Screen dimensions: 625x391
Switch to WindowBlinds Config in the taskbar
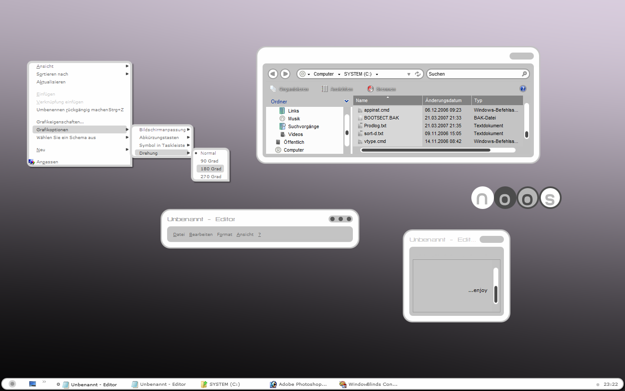click(x=368, y=384)
